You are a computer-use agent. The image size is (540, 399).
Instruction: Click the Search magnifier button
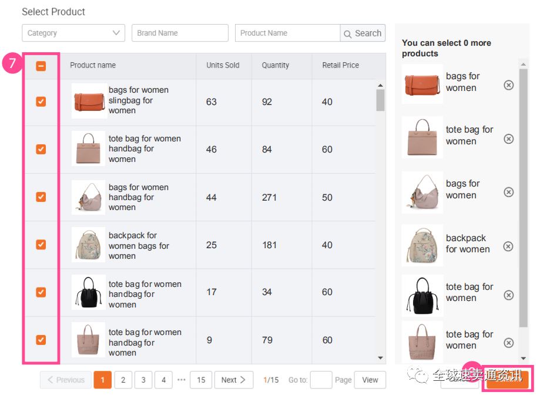tap(363, 33)
